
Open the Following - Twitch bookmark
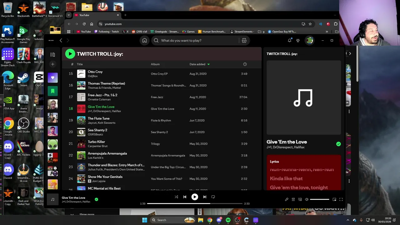point(107,32)
